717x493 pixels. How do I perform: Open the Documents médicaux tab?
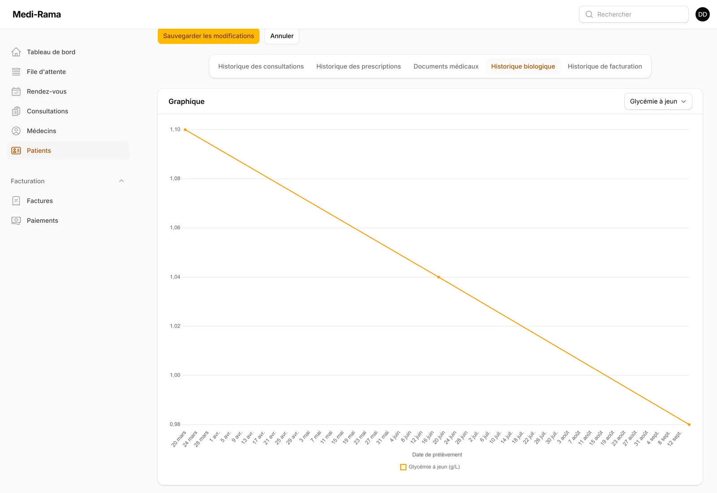pyautogui.click(x=446, y=66)
